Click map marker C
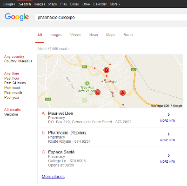 pos(98,93)
